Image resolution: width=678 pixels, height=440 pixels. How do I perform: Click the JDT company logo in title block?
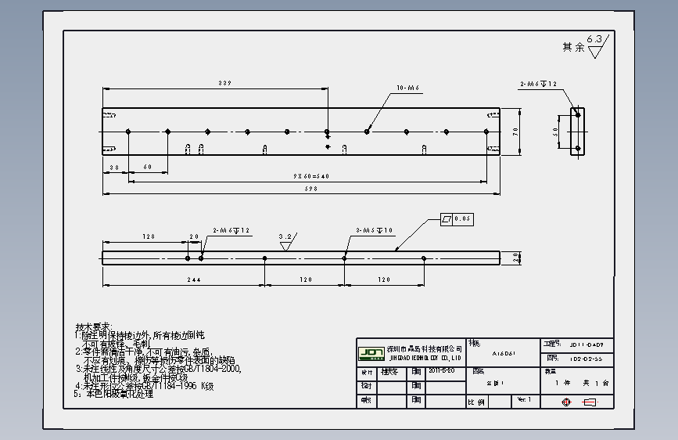coord(371,353)
